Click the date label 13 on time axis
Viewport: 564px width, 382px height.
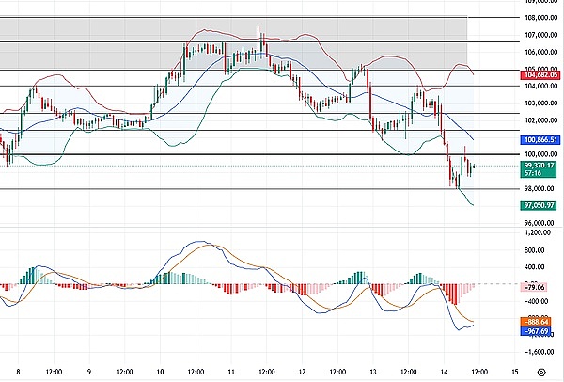(373, 371)
